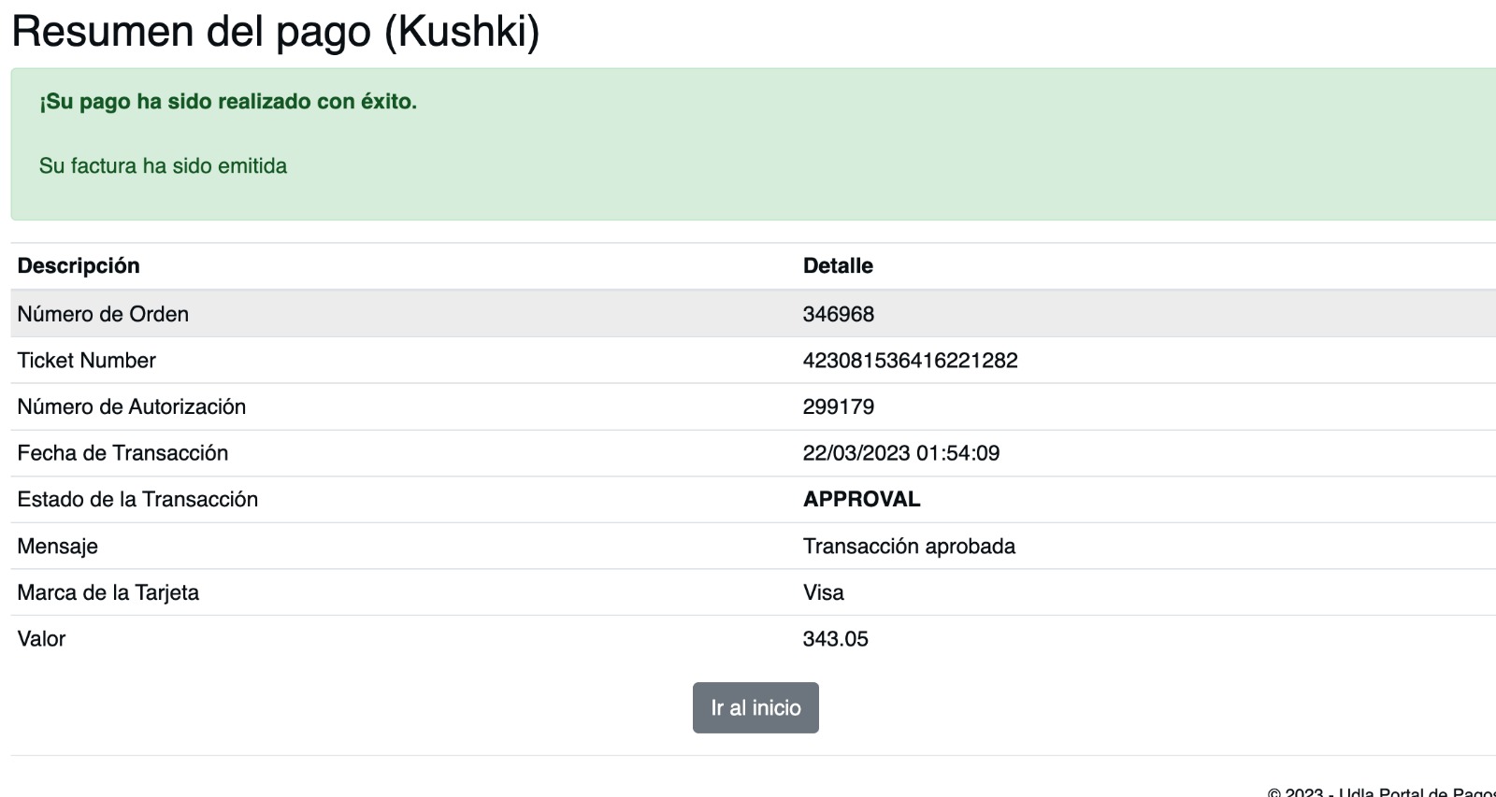Click the "Resumen del pago (Kushki)" heading
The image size is (1496, 797).
(x=276, y=31)
